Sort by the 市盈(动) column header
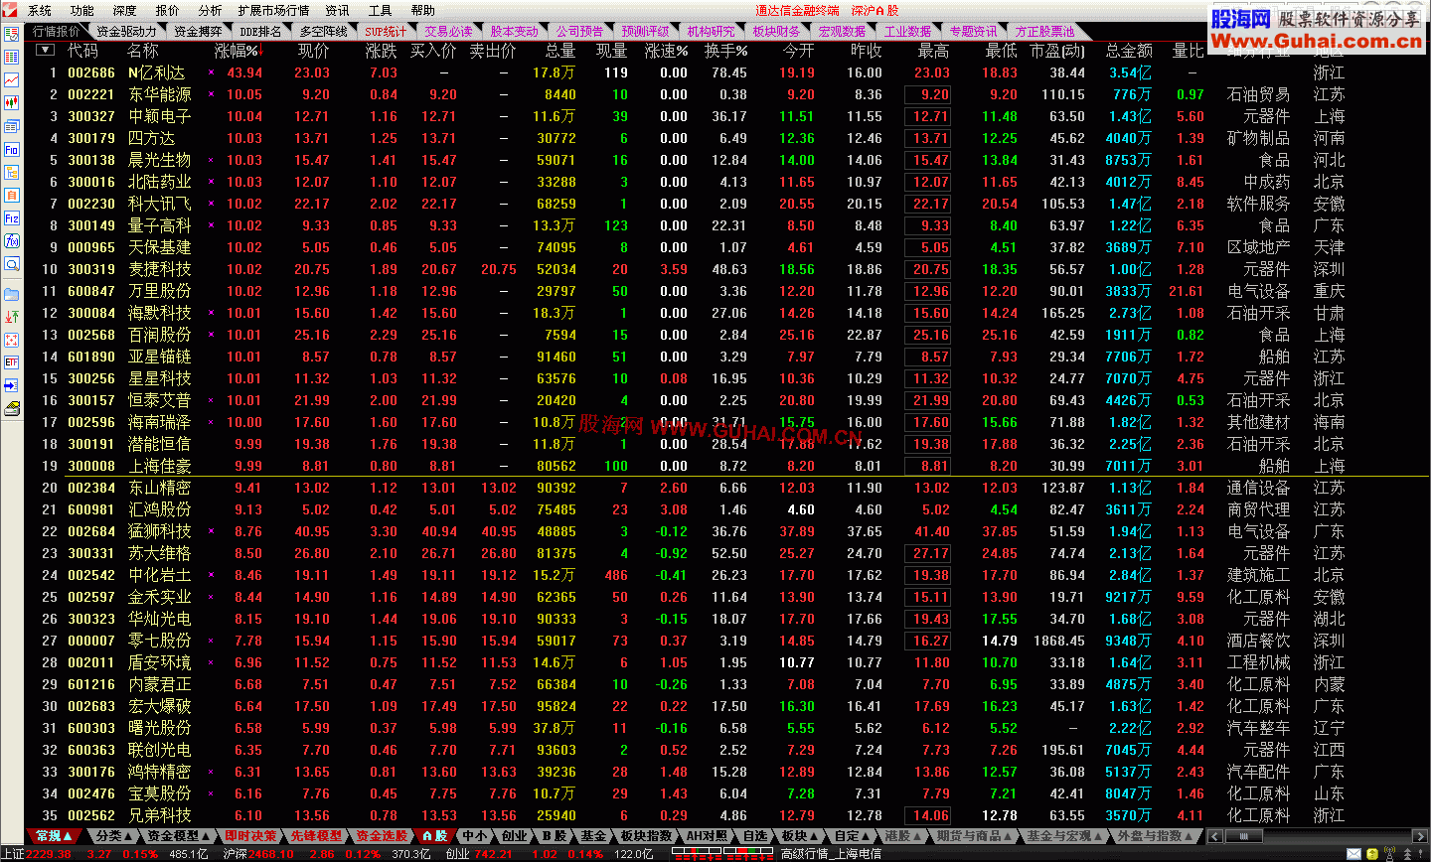Viewport: 1431px width, 862px height. [1057, 51]
